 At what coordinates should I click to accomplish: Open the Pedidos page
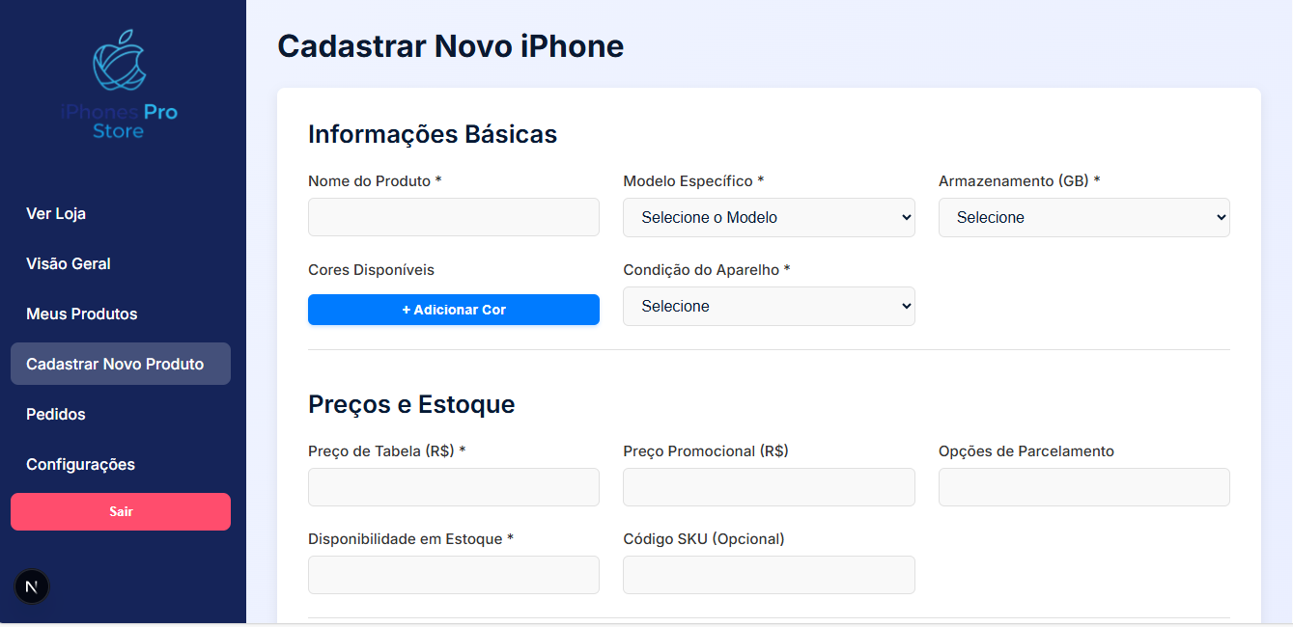(56, 414)
